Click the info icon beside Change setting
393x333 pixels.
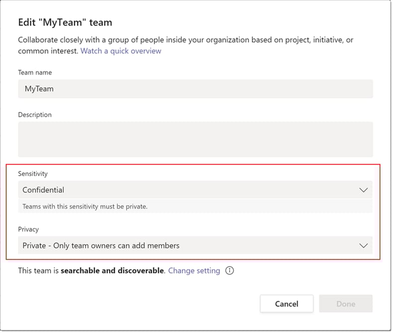tap(229, 270)
